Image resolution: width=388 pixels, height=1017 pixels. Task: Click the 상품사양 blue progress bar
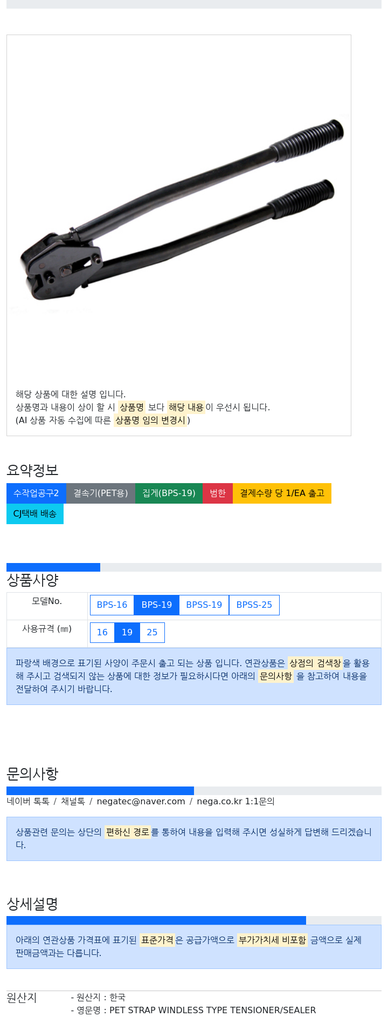[x=53, y=567]
